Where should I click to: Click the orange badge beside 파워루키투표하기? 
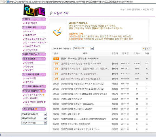pyautogui.click(x=43, y=95)
